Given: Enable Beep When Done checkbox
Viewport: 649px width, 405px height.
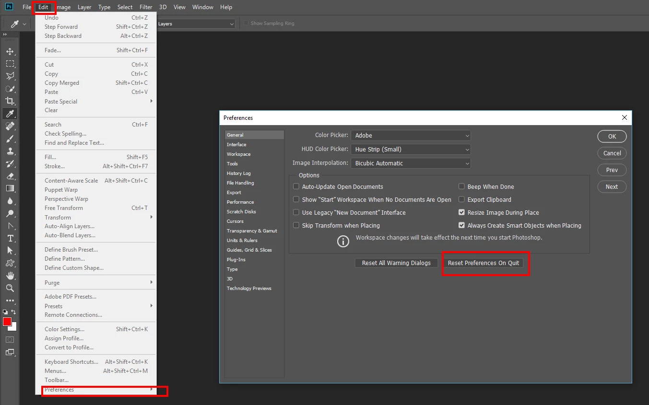Looking at the screenshot, I should [x=461, y=186].
